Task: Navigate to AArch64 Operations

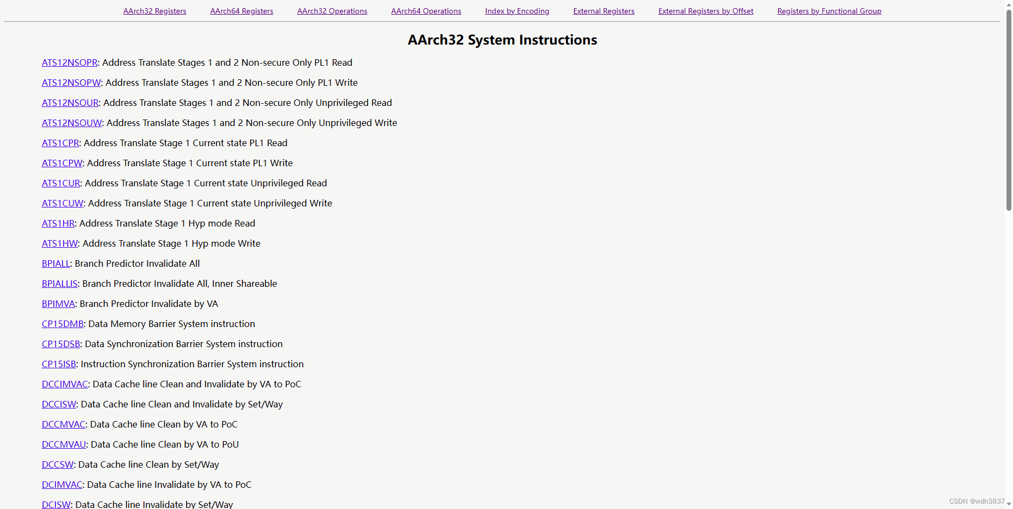Action: click(426, 11)
